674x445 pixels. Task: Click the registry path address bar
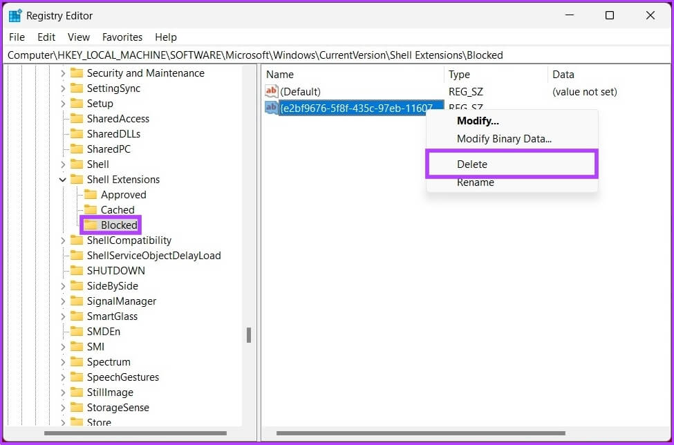[x=337, y=55]
